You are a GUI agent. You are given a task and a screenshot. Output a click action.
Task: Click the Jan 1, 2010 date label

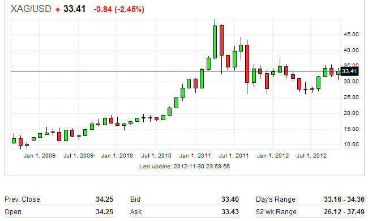[117, 155]
